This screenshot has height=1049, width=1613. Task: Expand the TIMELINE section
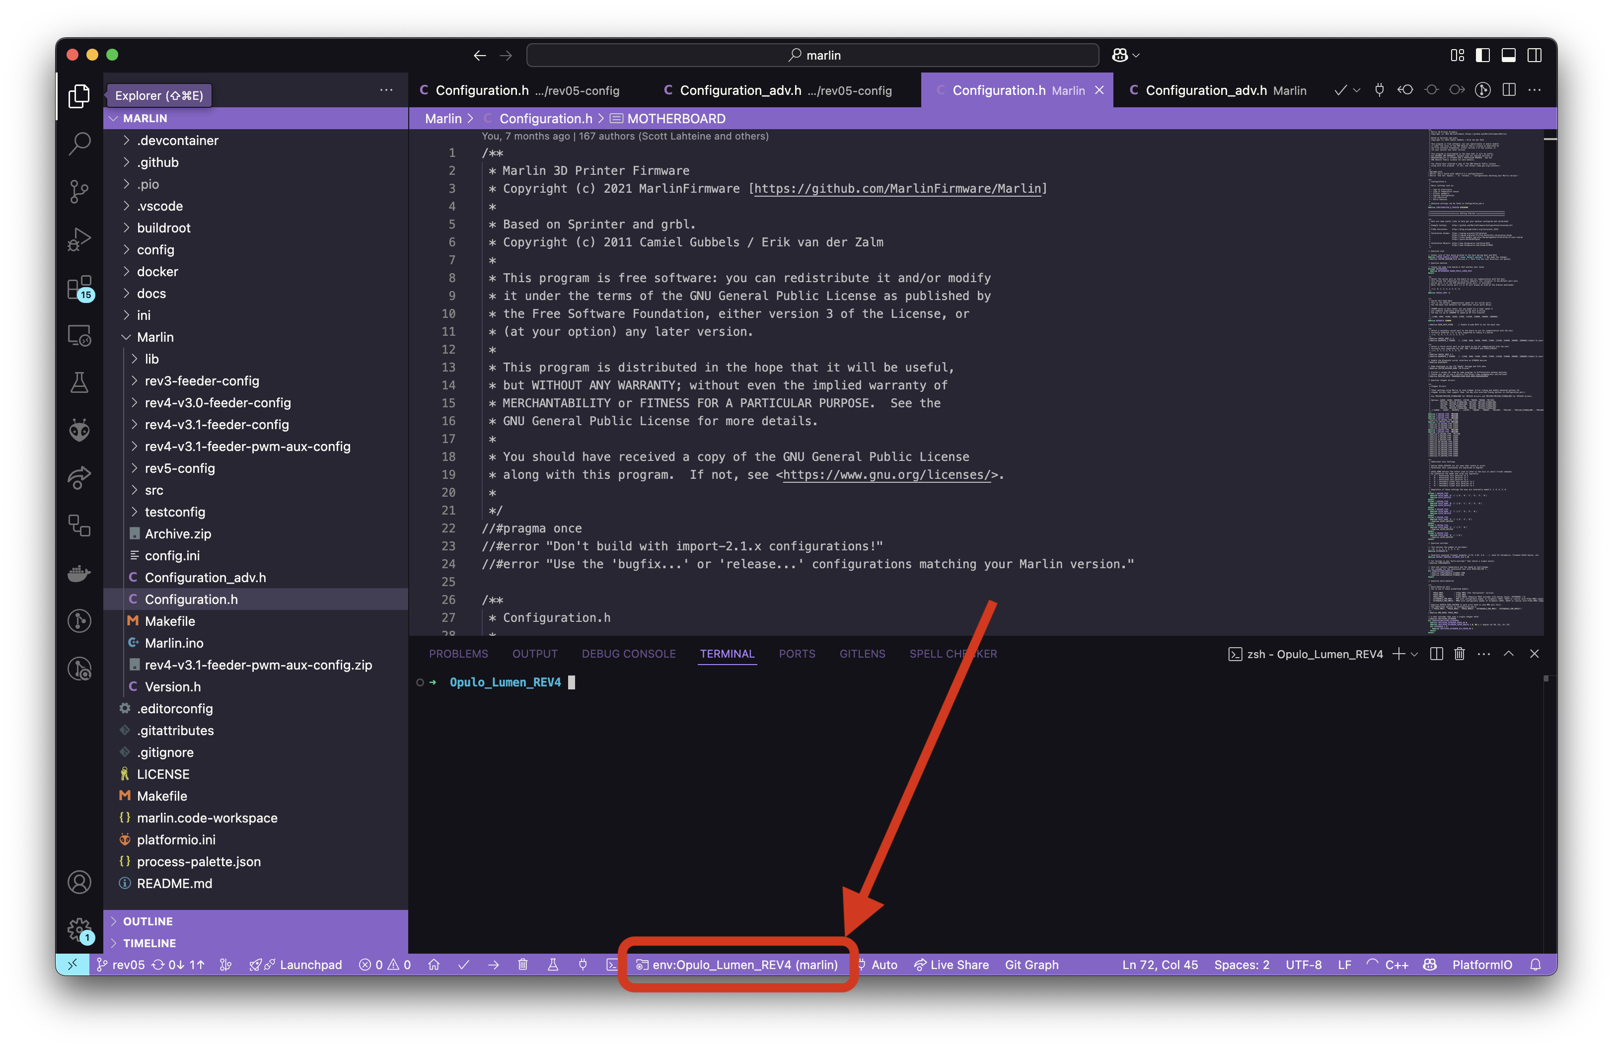255,943
